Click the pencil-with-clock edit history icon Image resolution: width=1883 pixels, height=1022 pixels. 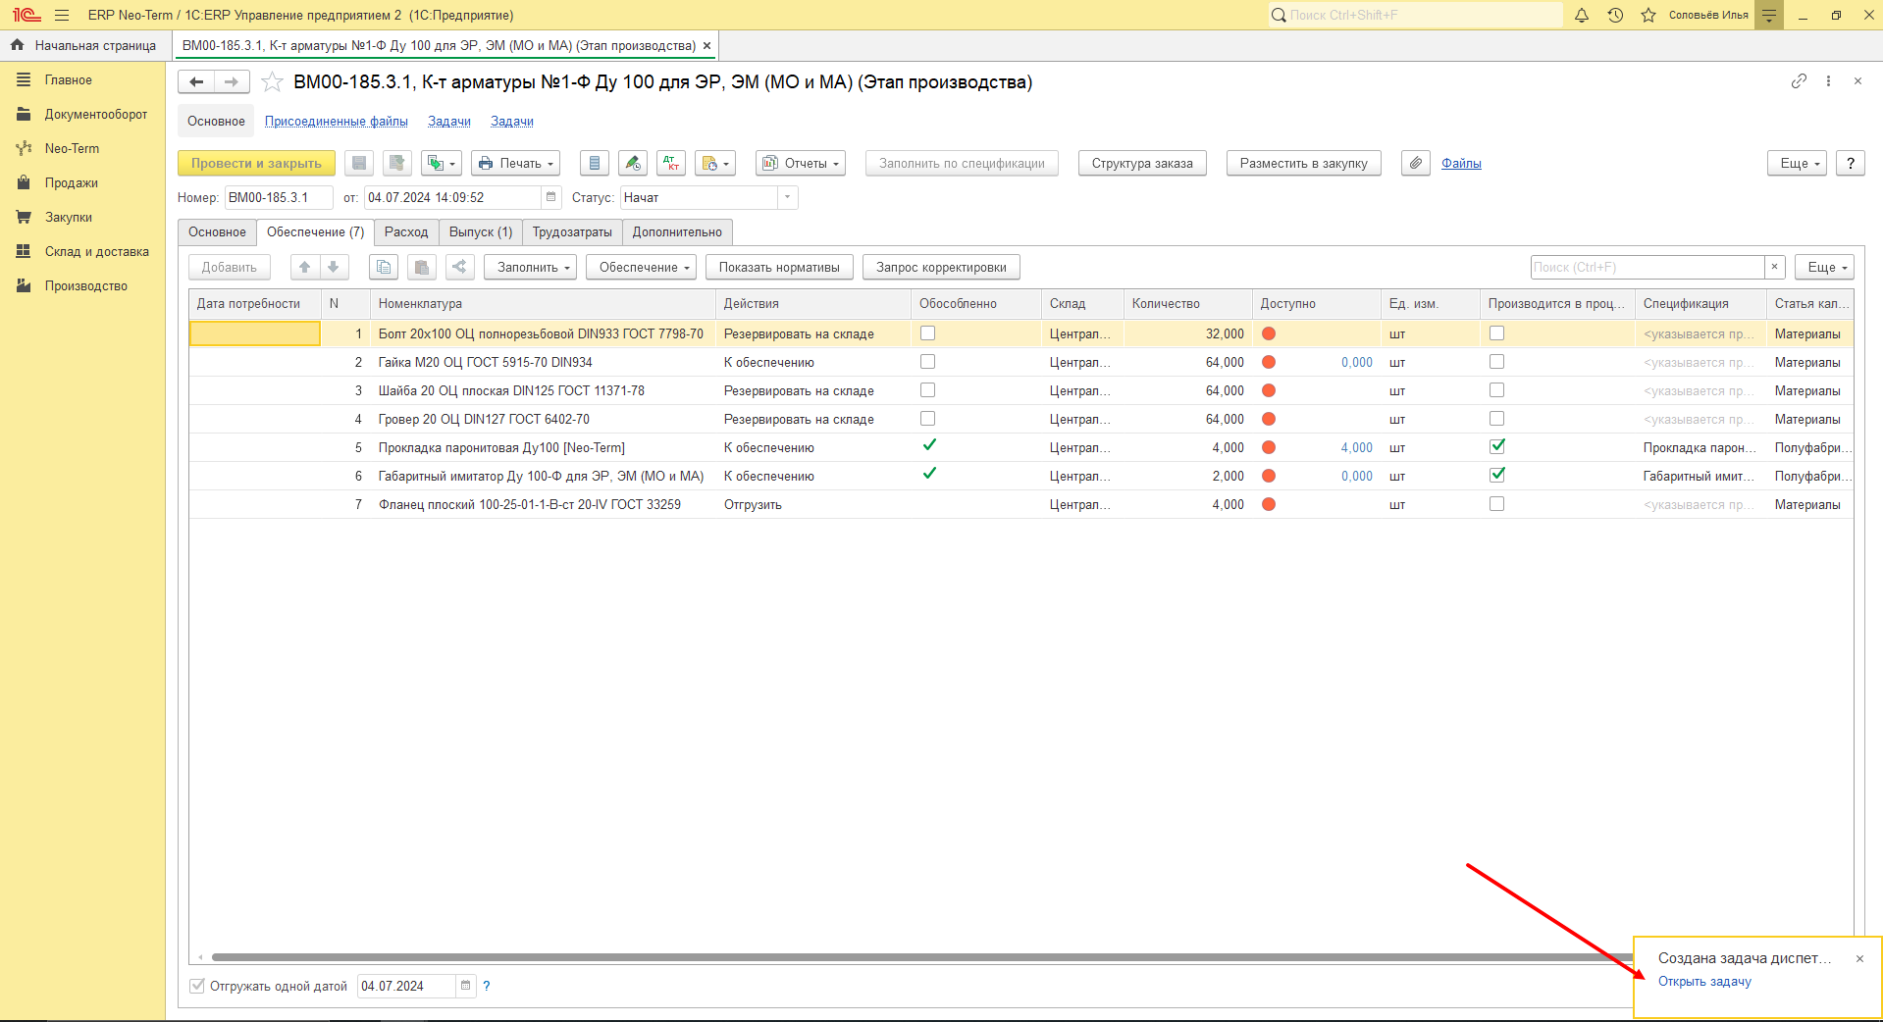click(633, 164)
